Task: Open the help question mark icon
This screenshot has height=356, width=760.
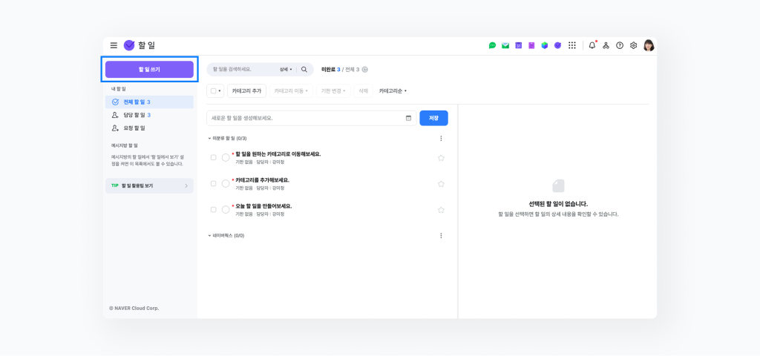Action: click(x=620, y=45)
